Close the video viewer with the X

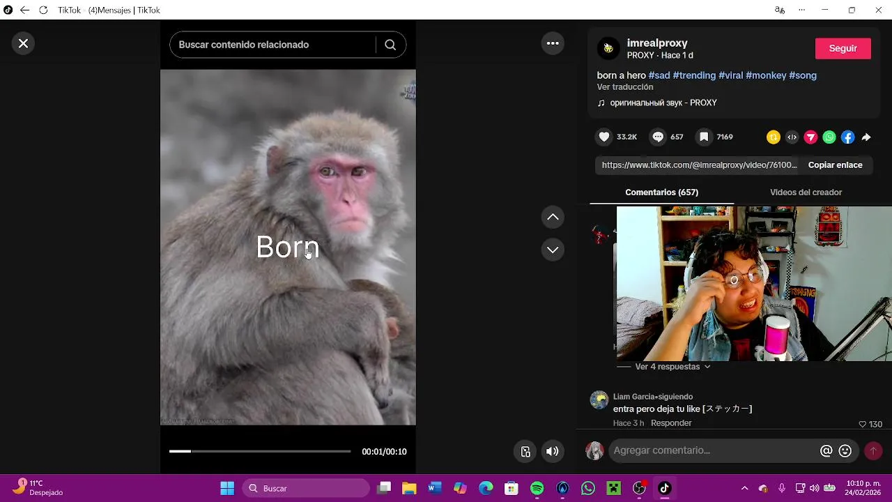23,43
